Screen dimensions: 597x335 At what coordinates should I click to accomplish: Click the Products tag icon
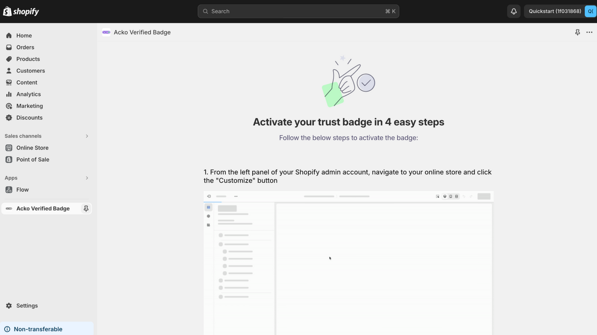coord(9,59)
